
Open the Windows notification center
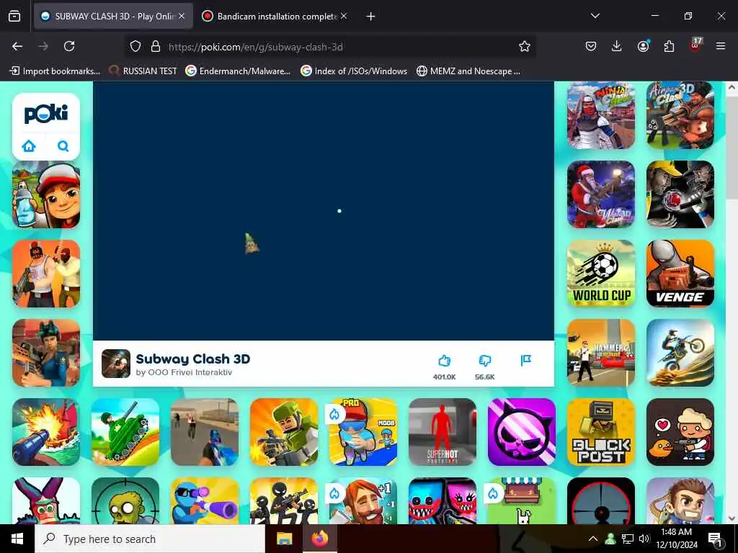pyautogui.click(x=715, y=539)
